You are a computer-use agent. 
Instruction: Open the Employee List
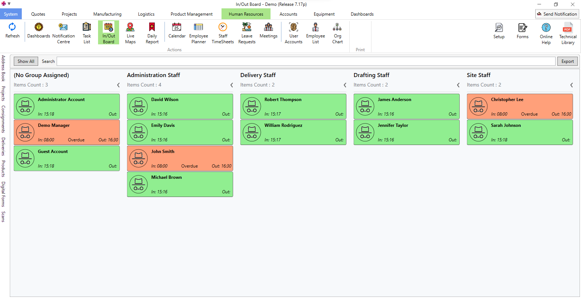click(316, 33)
